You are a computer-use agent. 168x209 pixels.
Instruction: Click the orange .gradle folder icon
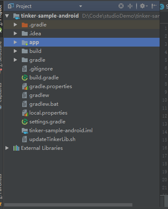click(x=25, y=25)
